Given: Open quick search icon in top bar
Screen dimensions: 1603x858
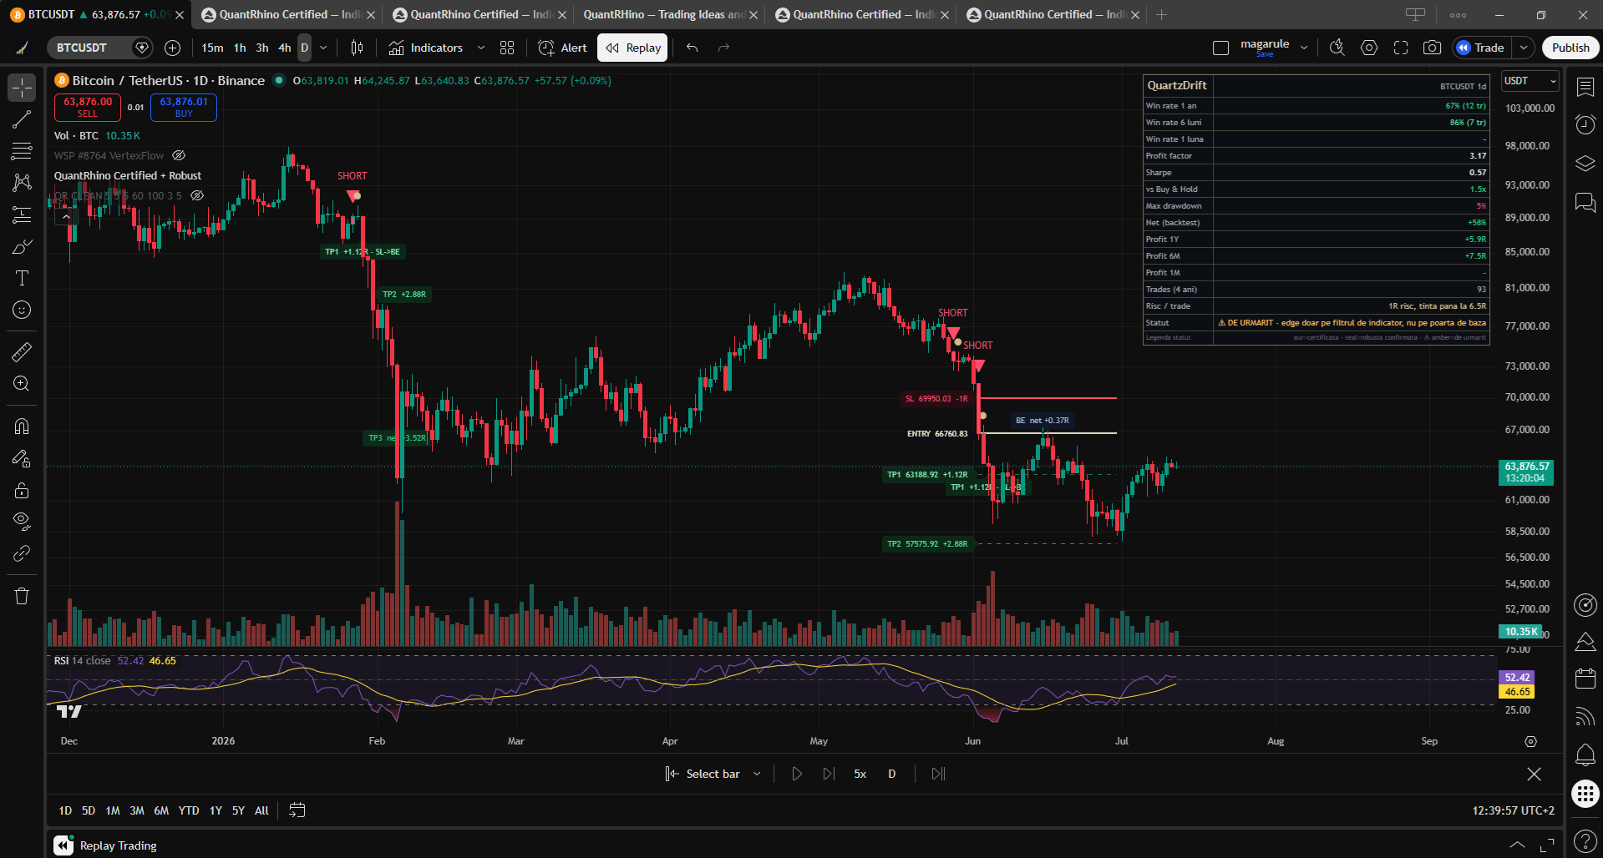Looking at the screenshot, I should (1337, 48).
